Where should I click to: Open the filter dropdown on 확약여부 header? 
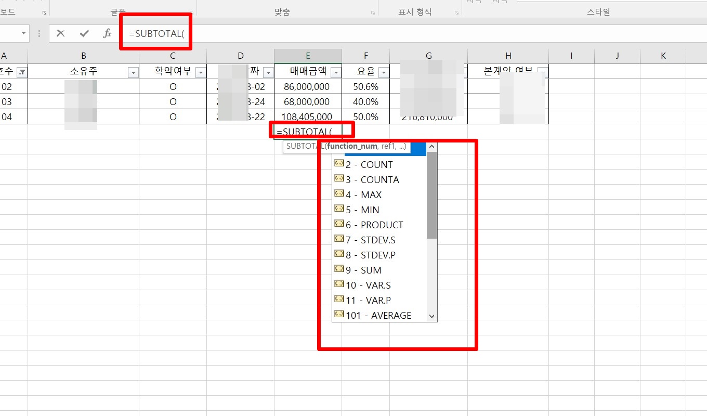[201, 72]
